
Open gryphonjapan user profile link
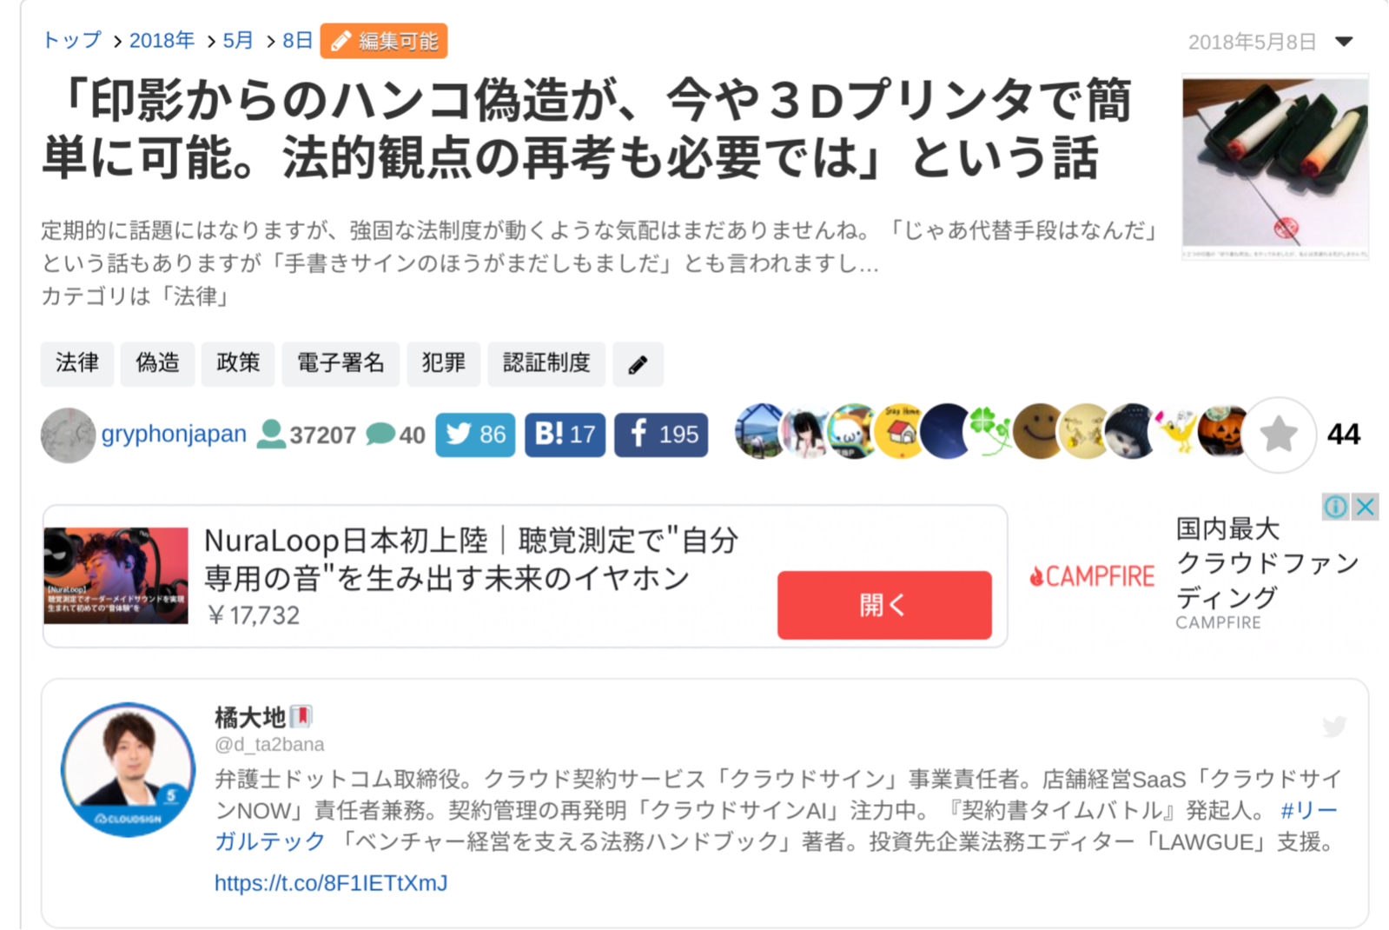tap(174, 434)
